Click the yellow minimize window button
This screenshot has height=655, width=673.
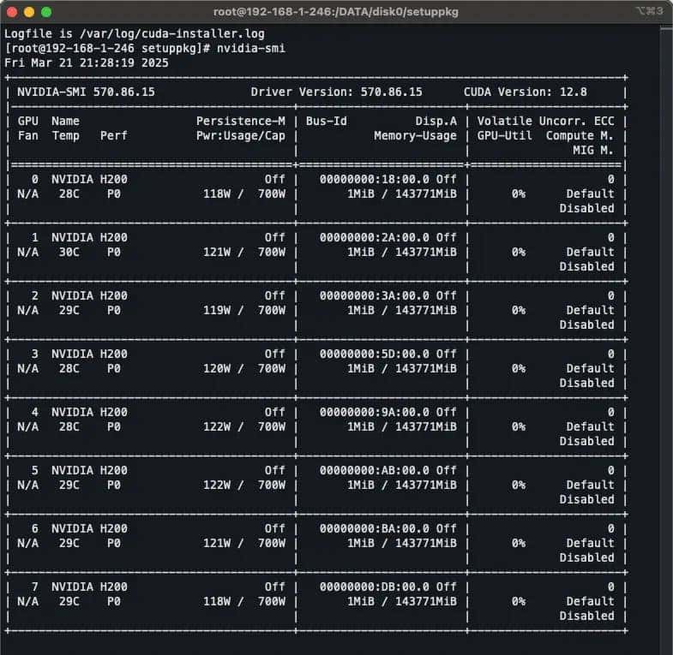29,12
